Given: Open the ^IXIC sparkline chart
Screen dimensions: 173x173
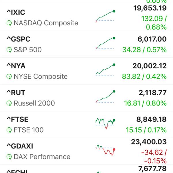Looking at the screenshot, I should coord(105,16).
